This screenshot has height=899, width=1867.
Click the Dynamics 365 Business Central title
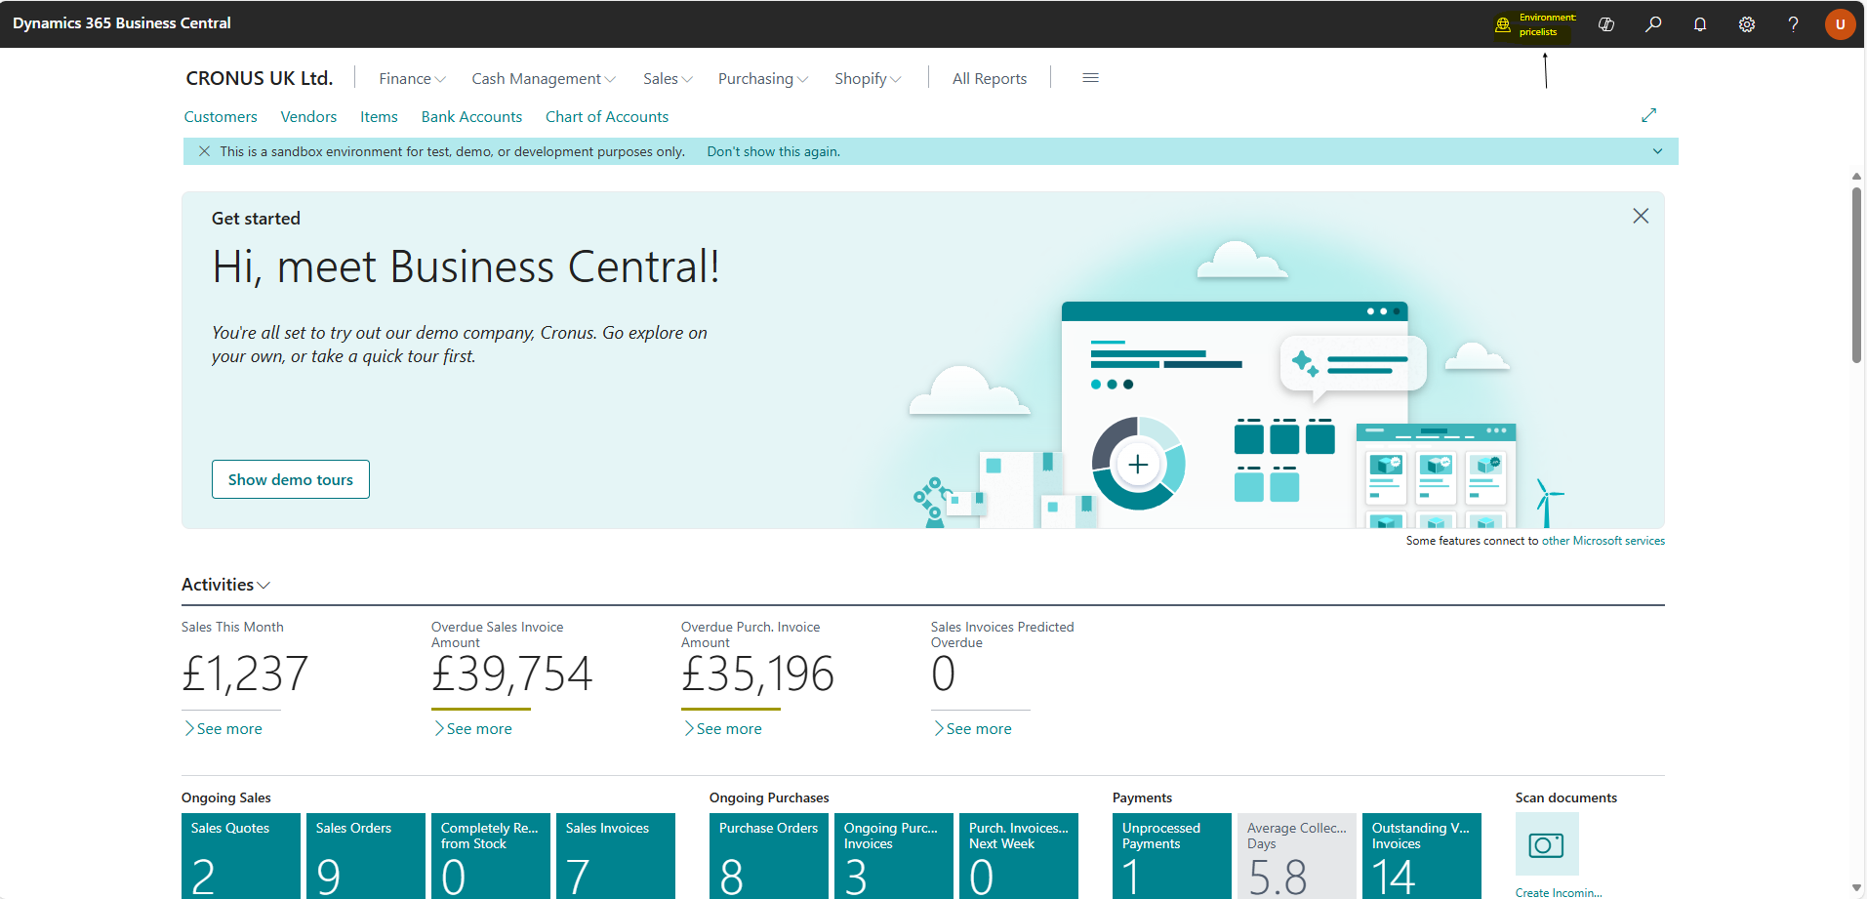tap(122, 23)
